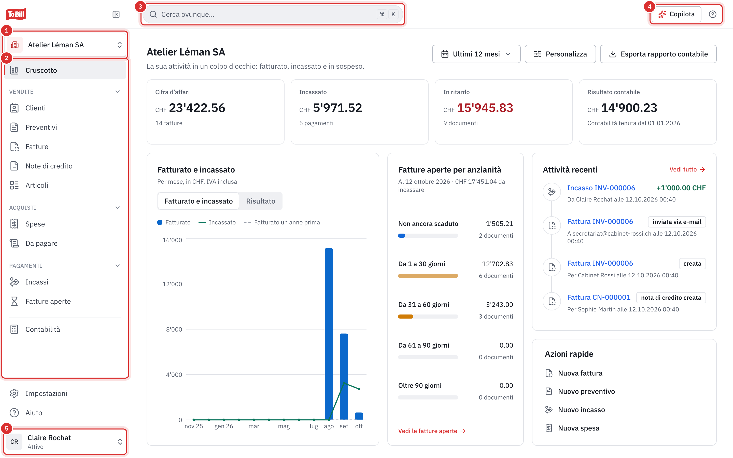Viewport: 733px width, 458px height.
Task: Open the help question-mark icon beside Copilota
Action: click(712, 14)
